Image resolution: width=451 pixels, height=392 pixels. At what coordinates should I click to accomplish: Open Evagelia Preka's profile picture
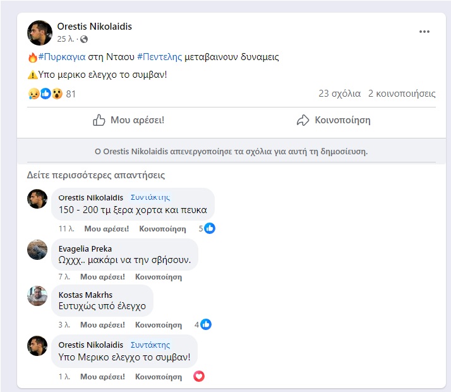pyautogui.click(x=37, y=250)
